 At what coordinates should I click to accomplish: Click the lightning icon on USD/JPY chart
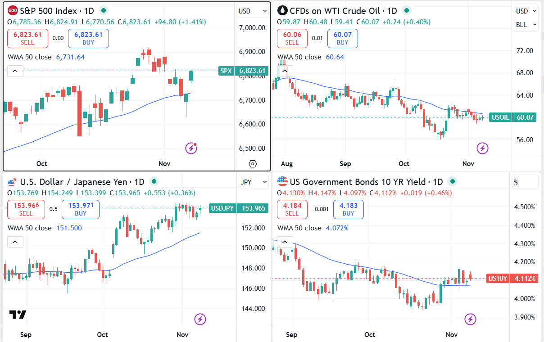[200, 319]
